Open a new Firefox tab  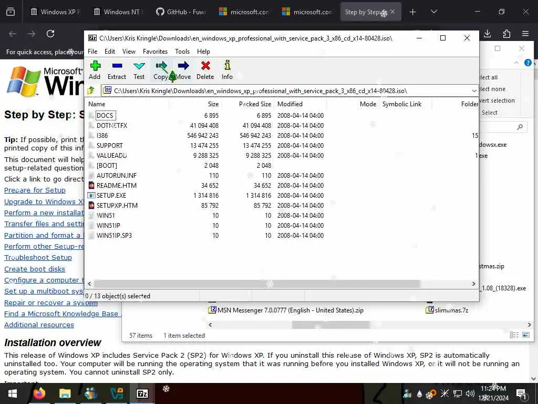(x=413, y=12)
